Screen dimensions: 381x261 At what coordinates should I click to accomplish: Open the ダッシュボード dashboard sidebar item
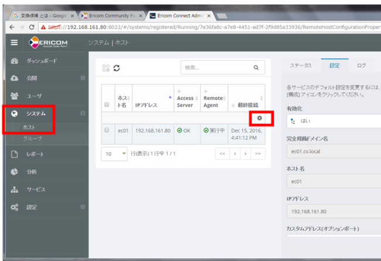tap(41, 61)
